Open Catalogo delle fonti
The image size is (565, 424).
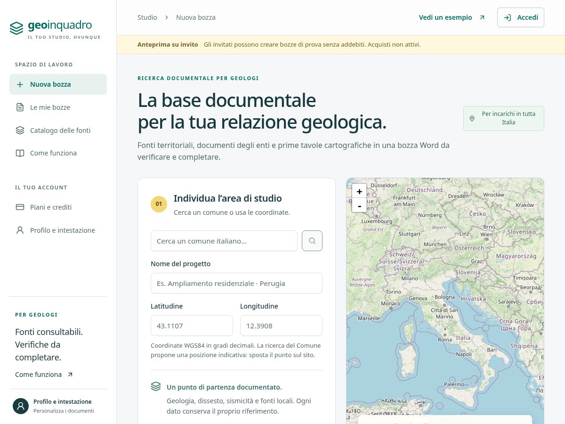tap(58, 130)
